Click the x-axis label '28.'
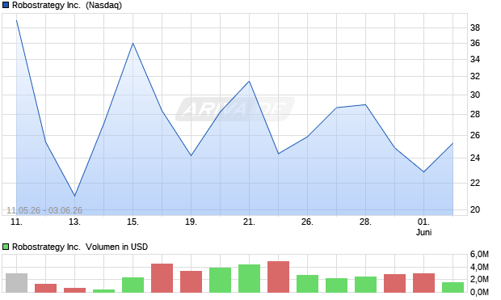Screen dimensions: 501x300 point(365,222)
